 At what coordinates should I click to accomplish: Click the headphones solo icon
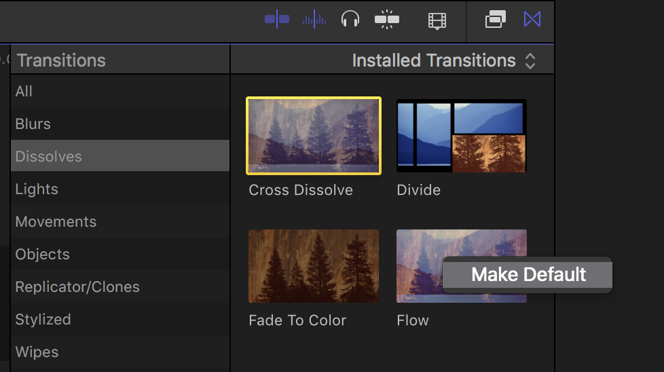[x=350, y=20]
